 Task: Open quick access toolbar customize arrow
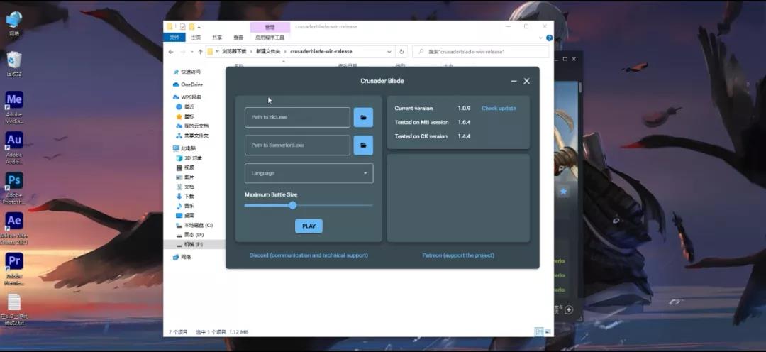click(200, 26)
